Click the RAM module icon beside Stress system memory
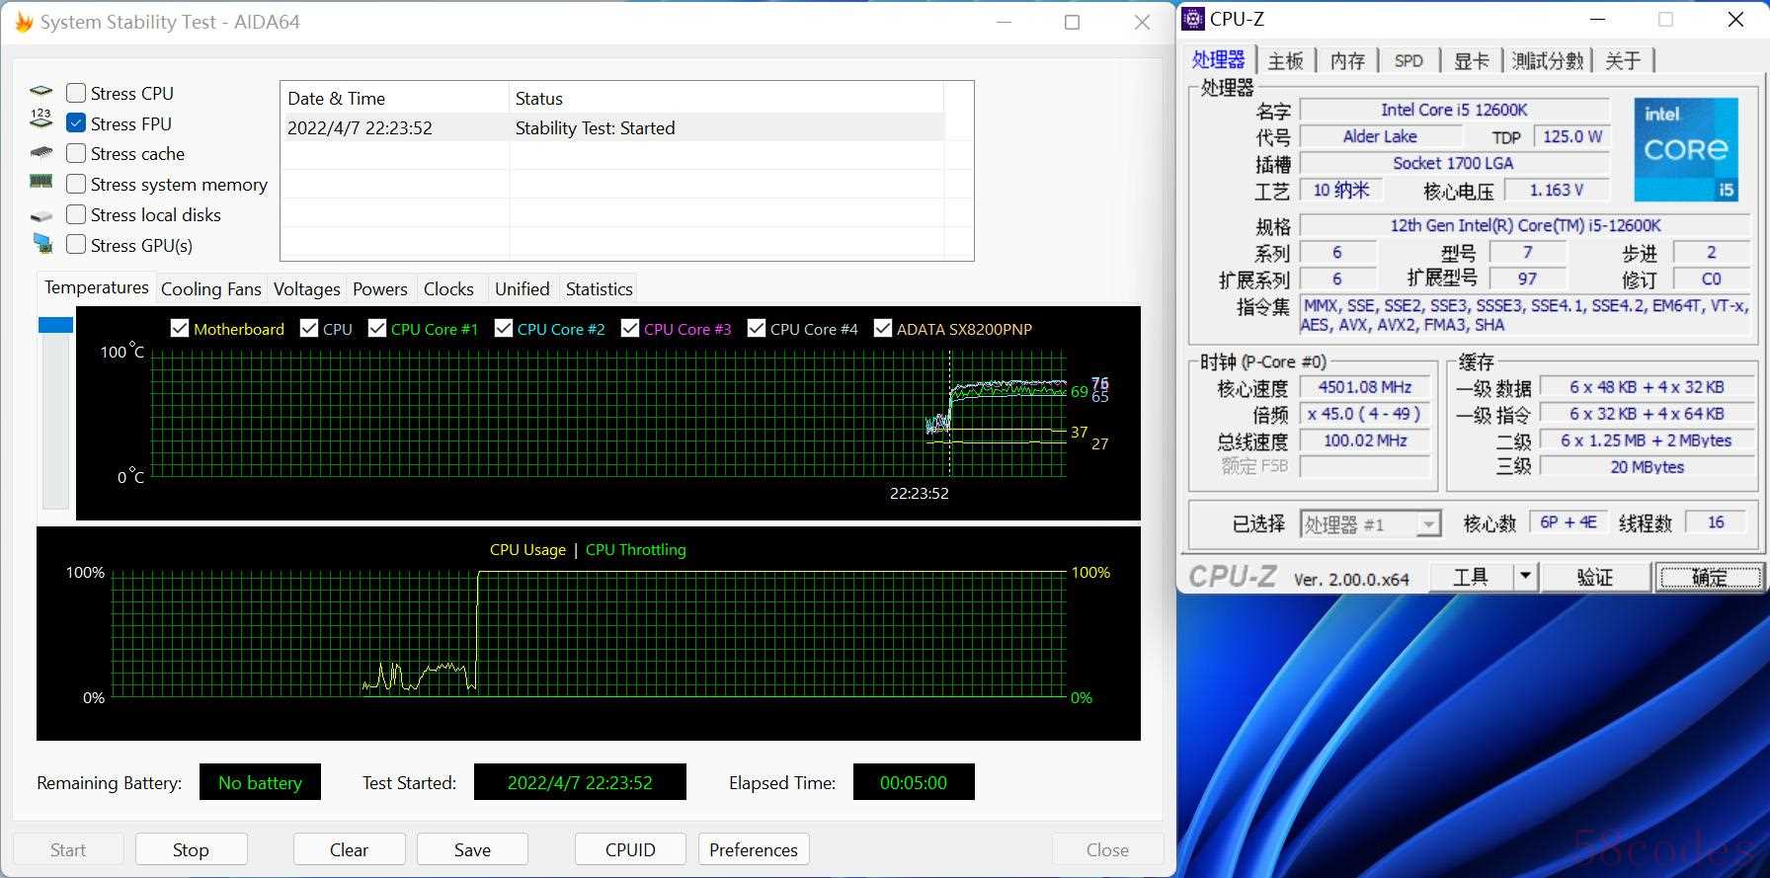 pos(41,182)
